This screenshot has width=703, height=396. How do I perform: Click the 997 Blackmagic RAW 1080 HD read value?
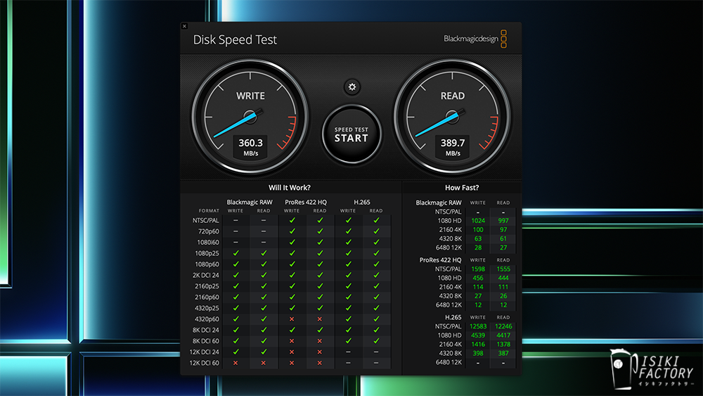[x=503, y=221]
